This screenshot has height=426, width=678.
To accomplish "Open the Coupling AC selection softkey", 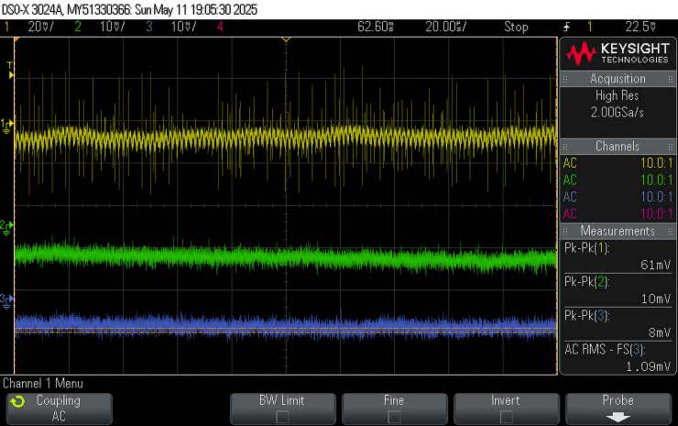I will coord(58,408).
